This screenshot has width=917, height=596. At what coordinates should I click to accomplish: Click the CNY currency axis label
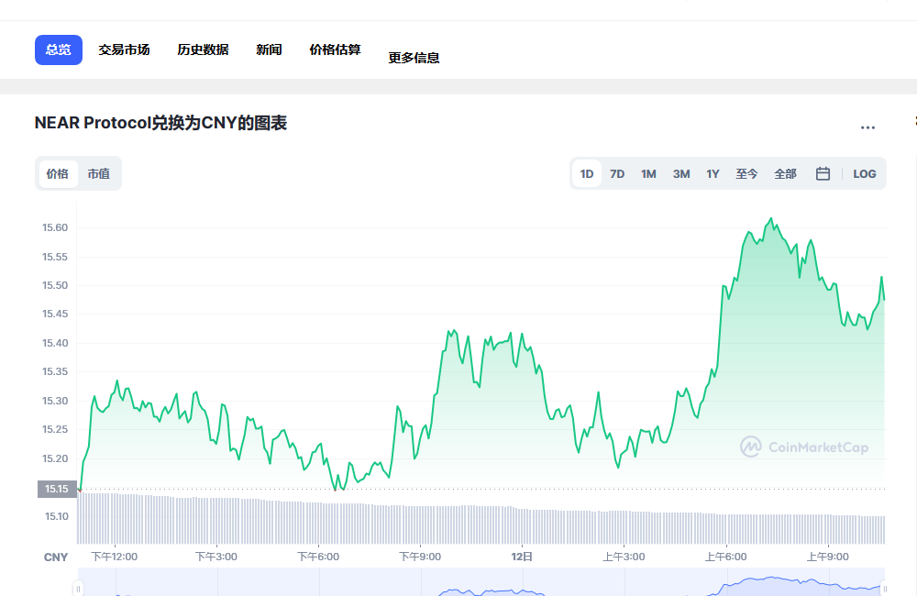[x=56, y=557]
